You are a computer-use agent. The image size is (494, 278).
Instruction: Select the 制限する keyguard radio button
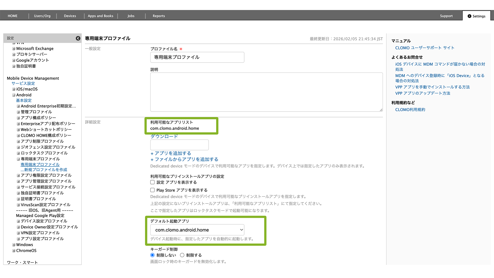pos(182,255)
